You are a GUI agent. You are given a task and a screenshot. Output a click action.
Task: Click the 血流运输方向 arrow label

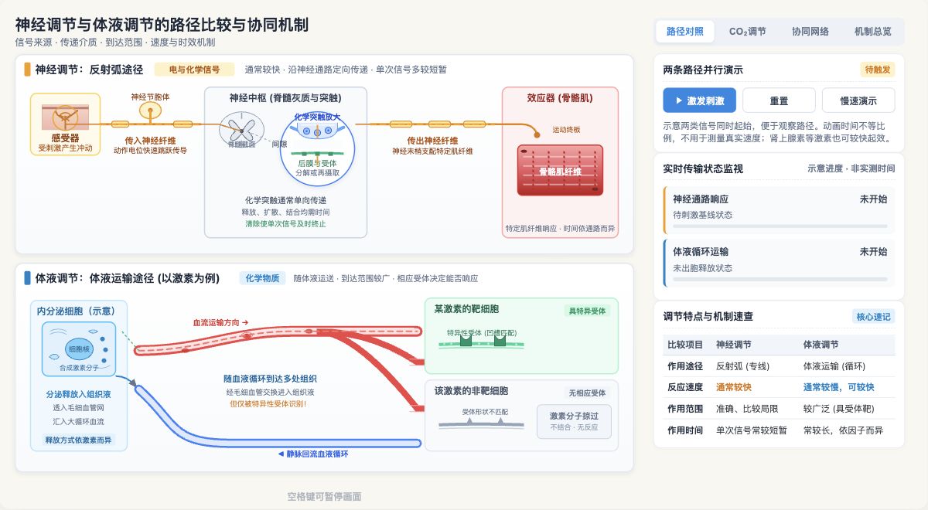(220, 322)
